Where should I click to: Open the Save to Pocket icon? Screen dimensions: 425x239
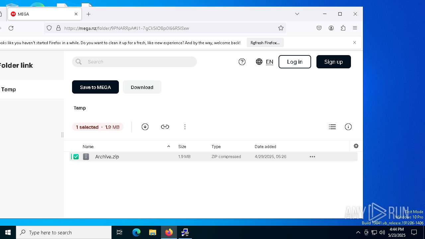(319, 28)
